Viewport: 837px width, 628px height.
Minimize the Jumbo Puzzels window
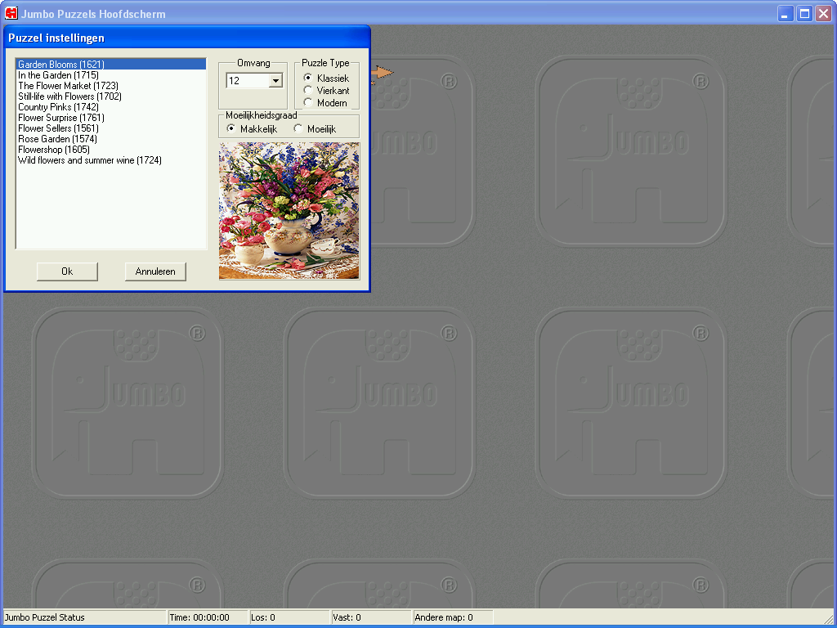(786, 13)
